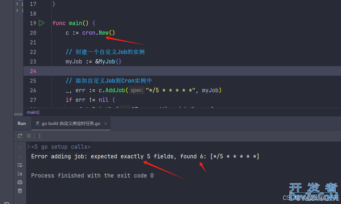Expand the 5 go setup calls fold
The height and width of the screenshot is (204, 341).
coord(28,147)
